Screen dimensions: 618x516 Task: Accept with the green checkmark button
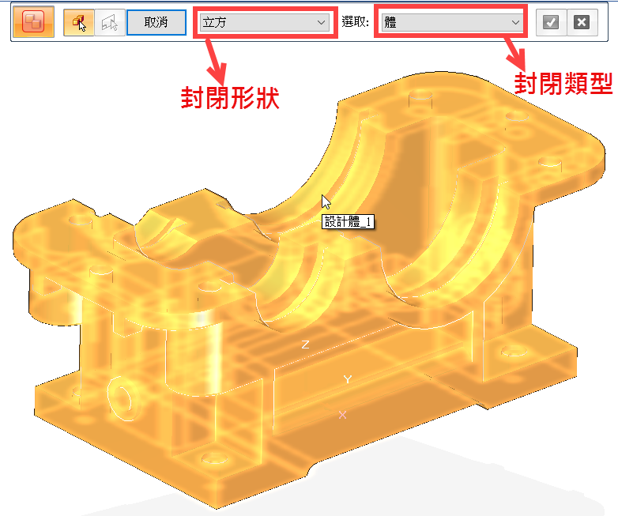[x=551, y=22]
